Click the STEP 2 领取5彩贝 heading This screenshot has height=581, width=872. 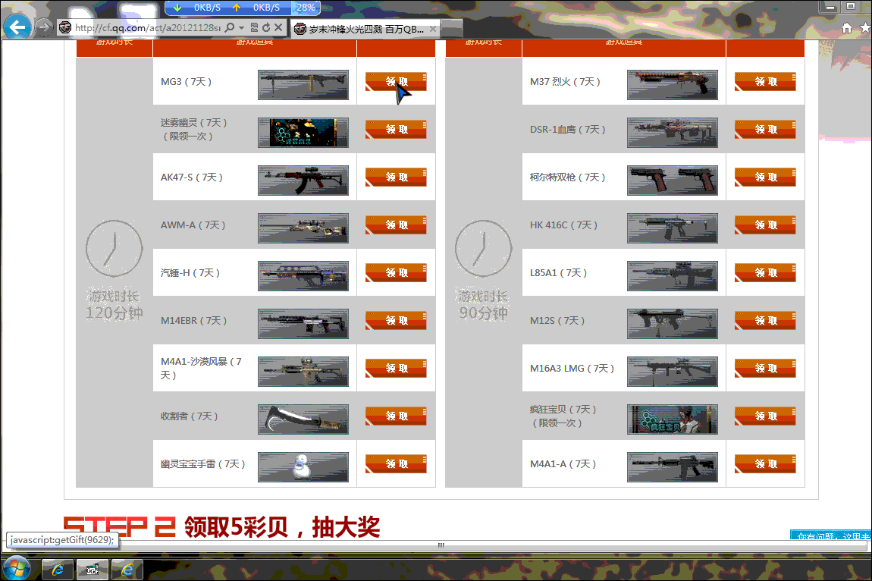(x=221, y=526)
